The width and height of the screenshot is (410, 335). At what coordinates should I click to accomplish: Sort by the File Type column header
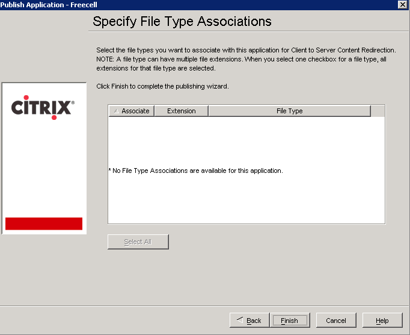click(x=289, y=111)
